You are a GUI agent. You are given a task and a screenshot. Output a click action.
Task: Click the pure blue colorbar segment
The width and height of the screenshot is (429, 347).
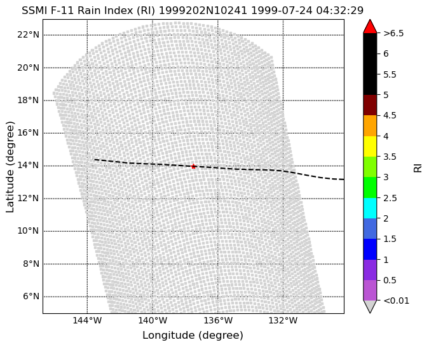370,249
